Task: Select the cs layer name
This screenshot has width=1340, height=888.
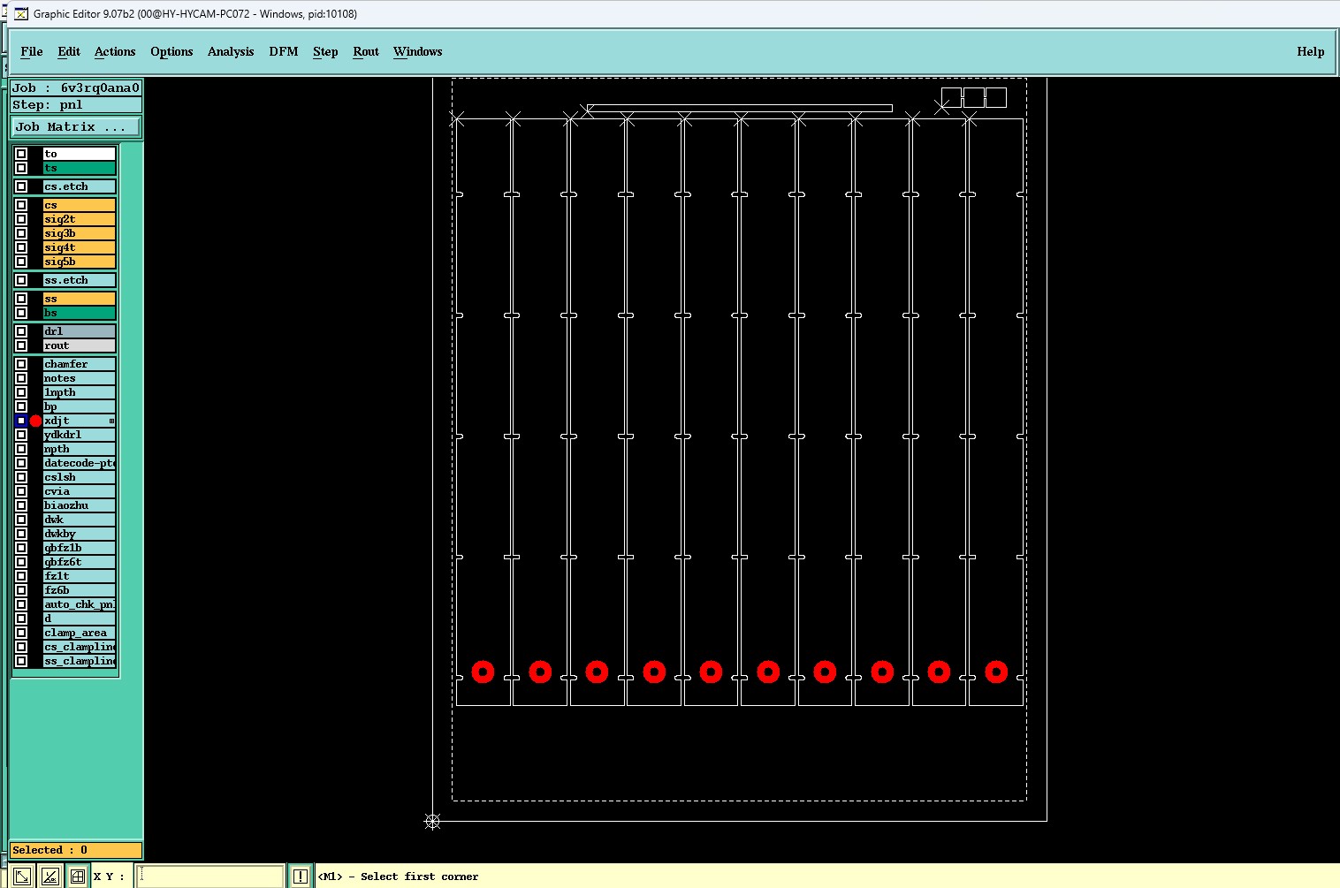Action: click(80, 205)
